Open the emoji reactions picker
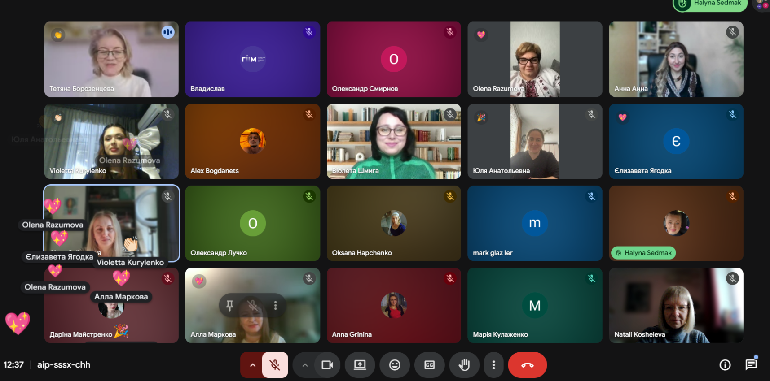The image size is (770, 381). point(395,365)
